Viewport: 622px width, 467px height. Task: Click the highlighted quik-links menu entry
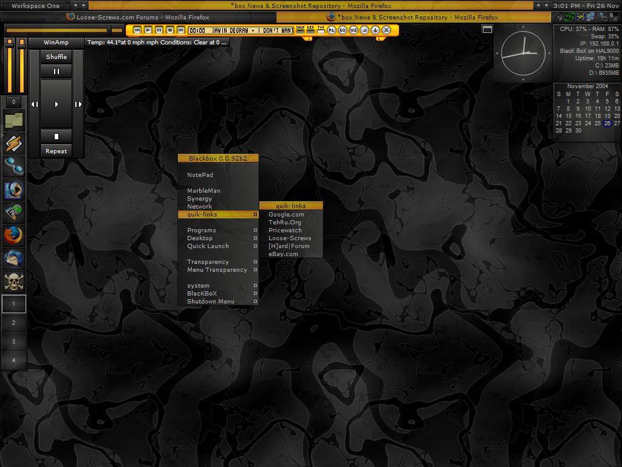(x=218, y=215)
